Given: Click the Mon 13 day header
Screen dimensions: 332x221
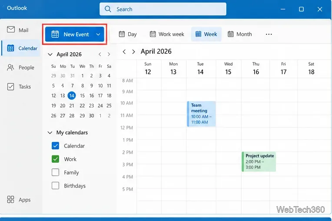Looking at the screenshot, I should click(x=173, y=69).
